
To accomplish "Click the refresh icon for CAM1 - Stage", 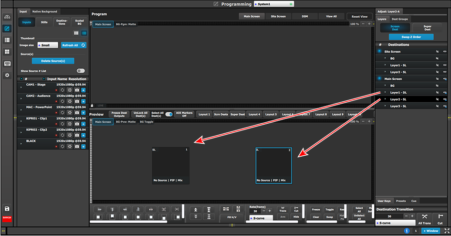I will pos(62,90).
